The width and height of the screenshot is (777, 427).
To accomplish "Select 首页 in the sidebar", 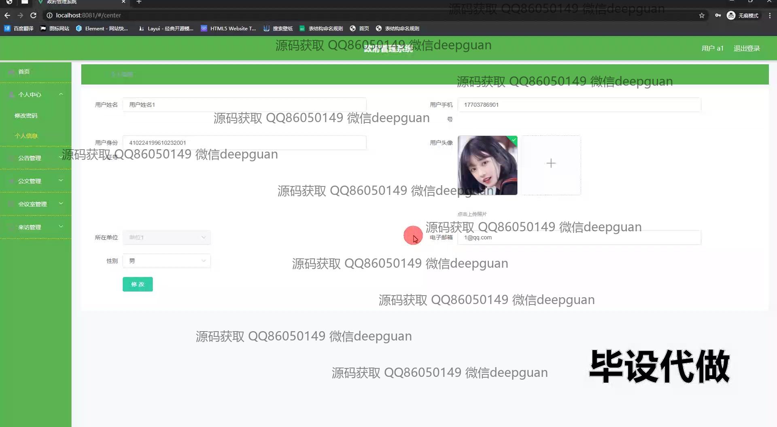I will [x=24, y=72].
